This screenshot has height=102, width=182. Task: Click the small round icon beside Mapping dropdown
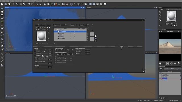click(x=92, y=25)
